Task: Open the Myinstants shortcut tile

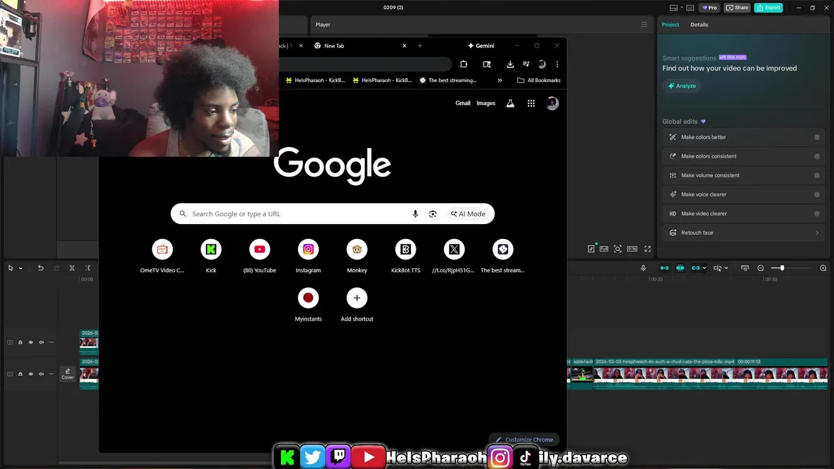Action: (x=308, y=305)
